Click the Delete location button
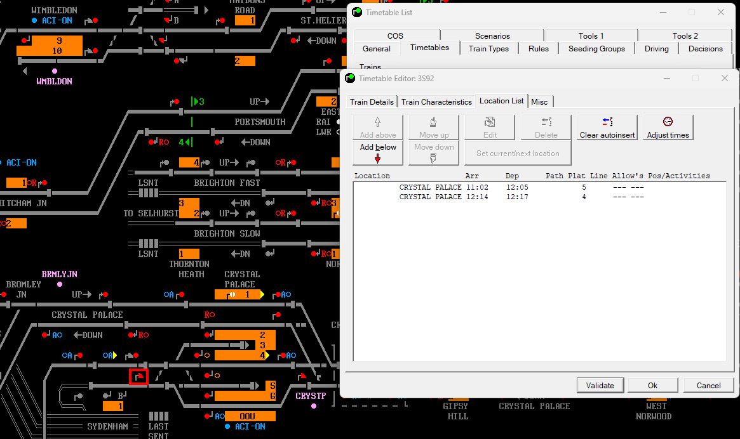The height and width of the screenshot is (439, 740). point(546,128)
